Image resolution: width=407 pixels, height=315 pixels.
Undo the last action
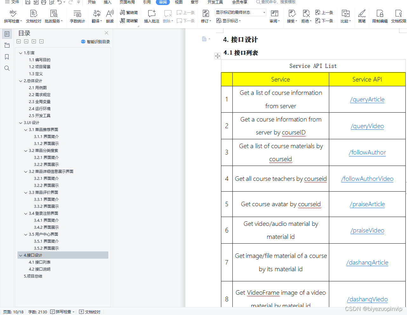[60, 2]
